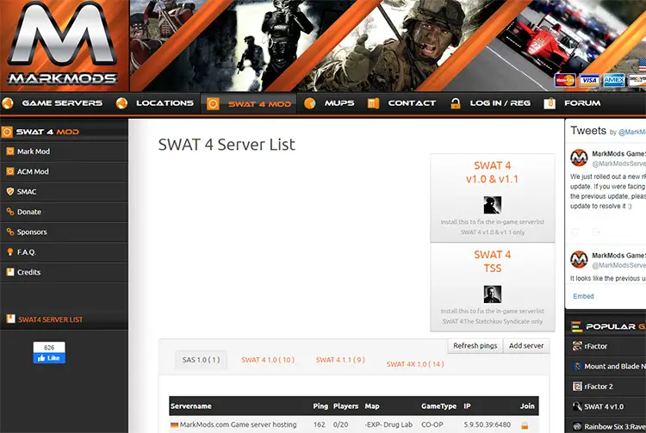The height and width of the screenshot is (433, 646).
Task: Click the Mark Mod sidebar icon
Action: coord(10,152)
